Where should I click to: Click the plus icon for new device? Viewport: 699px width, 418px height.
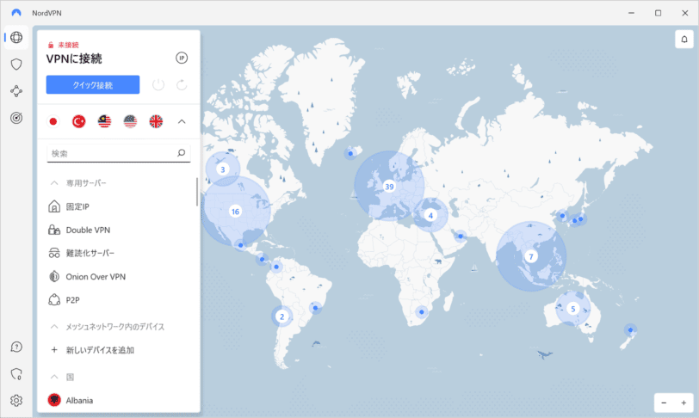point(54,350)
